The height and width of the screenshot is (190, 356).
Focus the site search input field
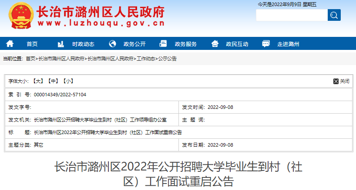(x=292, y=15)
